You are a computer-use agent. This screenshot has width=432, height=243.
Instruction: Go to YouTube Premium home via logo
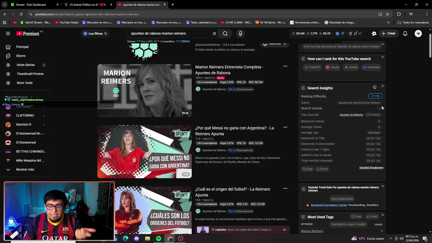coord(28,33)
